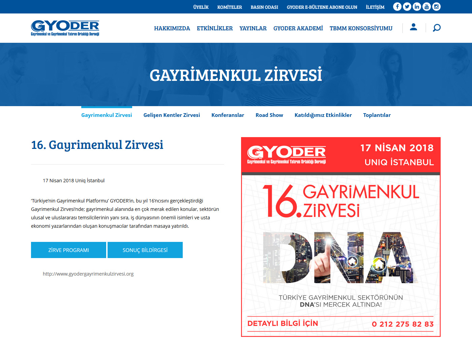Open the YouTube channel icon
This screenshot has height=347, width=472.
click(426, 6)
